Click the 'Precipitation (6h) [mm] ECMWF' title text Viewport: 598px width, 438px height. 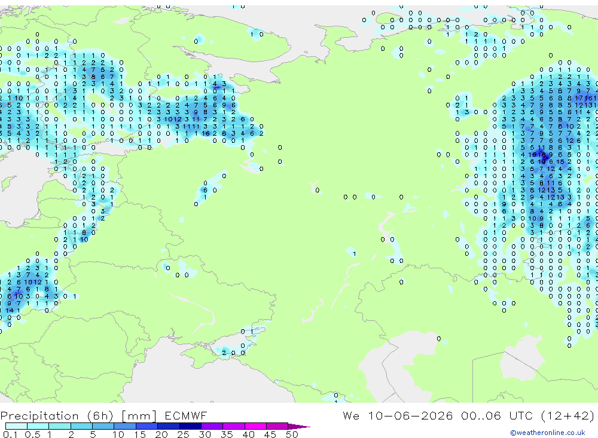click(x=103, y=416)
